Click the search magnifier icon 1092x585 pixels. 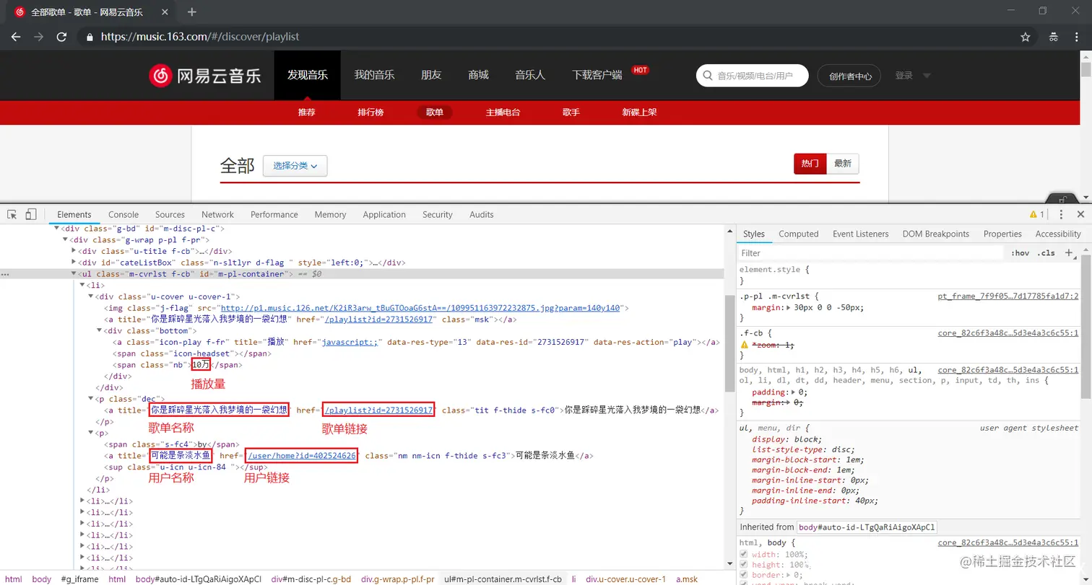pos(707,76)
